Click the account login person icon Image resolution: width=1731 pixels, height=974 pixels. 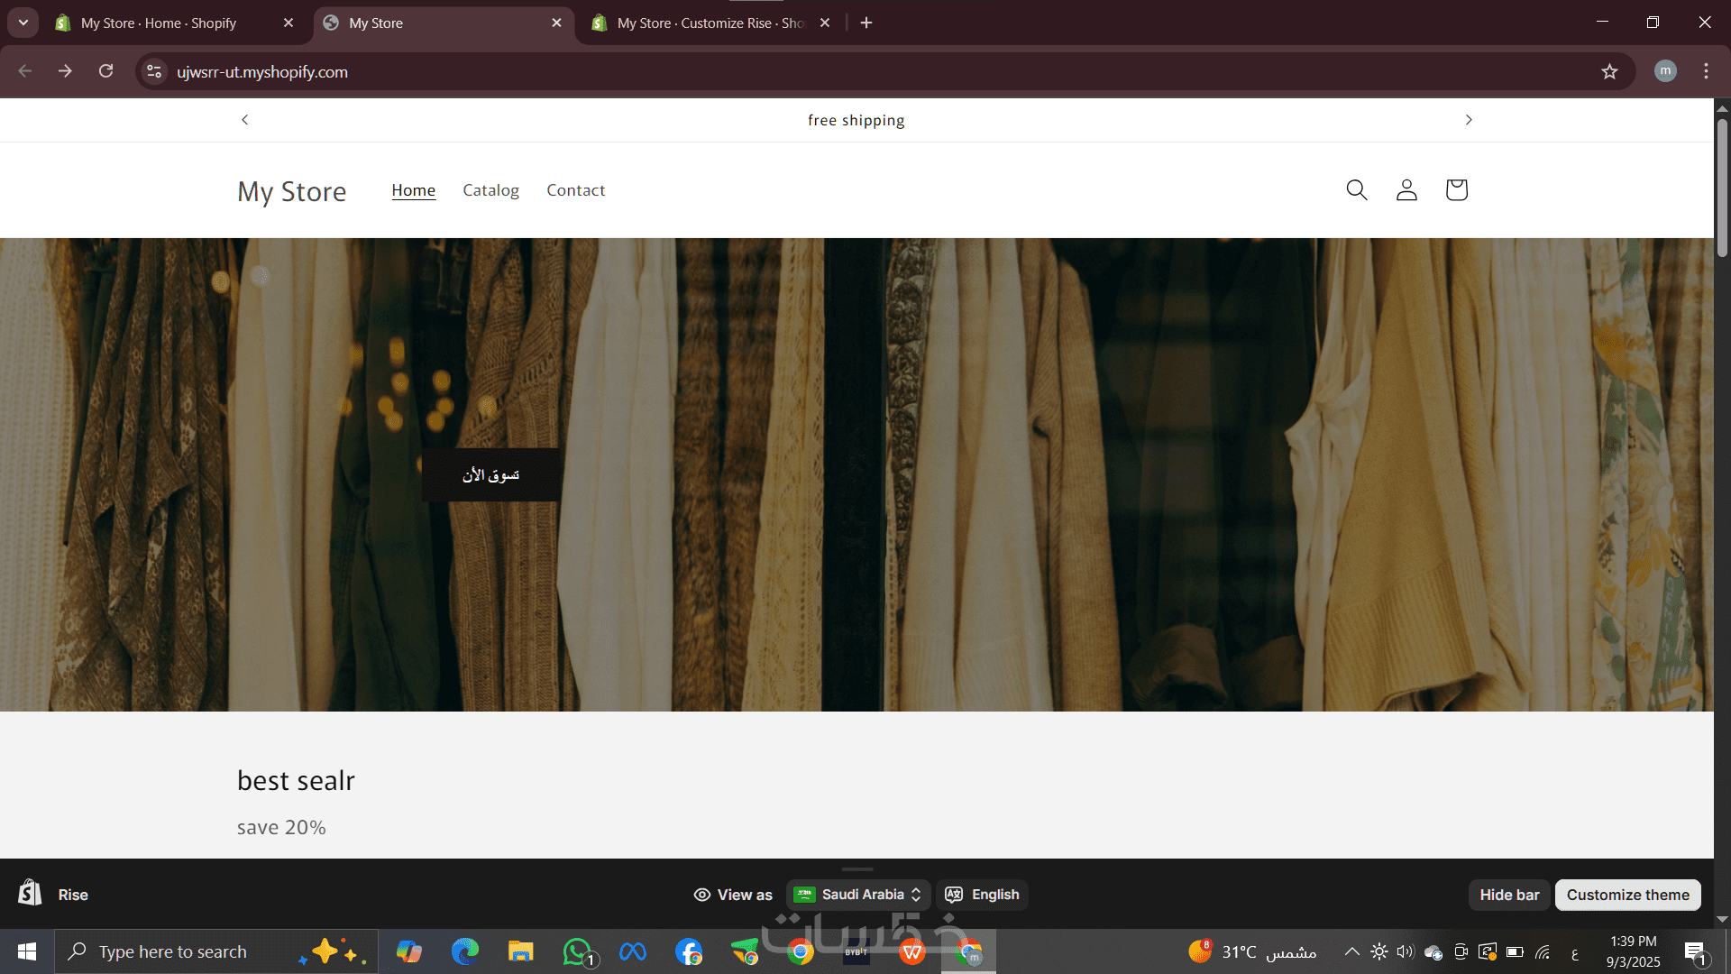tap(1406, 189)
